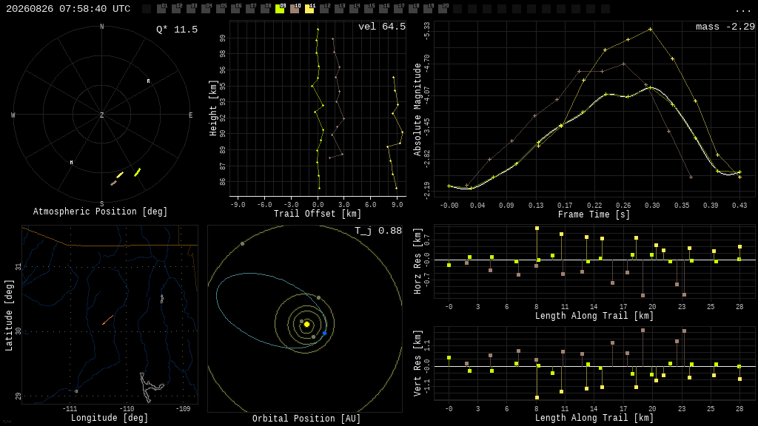Click the station 20 square
Screen dimensions: 758x426
(443, 8)
